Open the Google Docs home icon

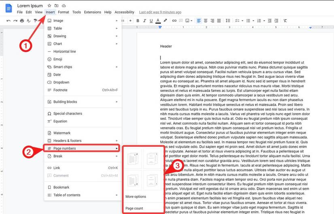coord(9,8)
